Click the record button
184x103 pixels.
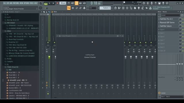[x=57, y=3]
